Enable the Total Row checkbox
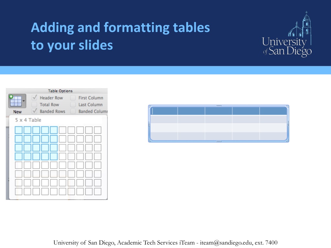 click(34, 105)
